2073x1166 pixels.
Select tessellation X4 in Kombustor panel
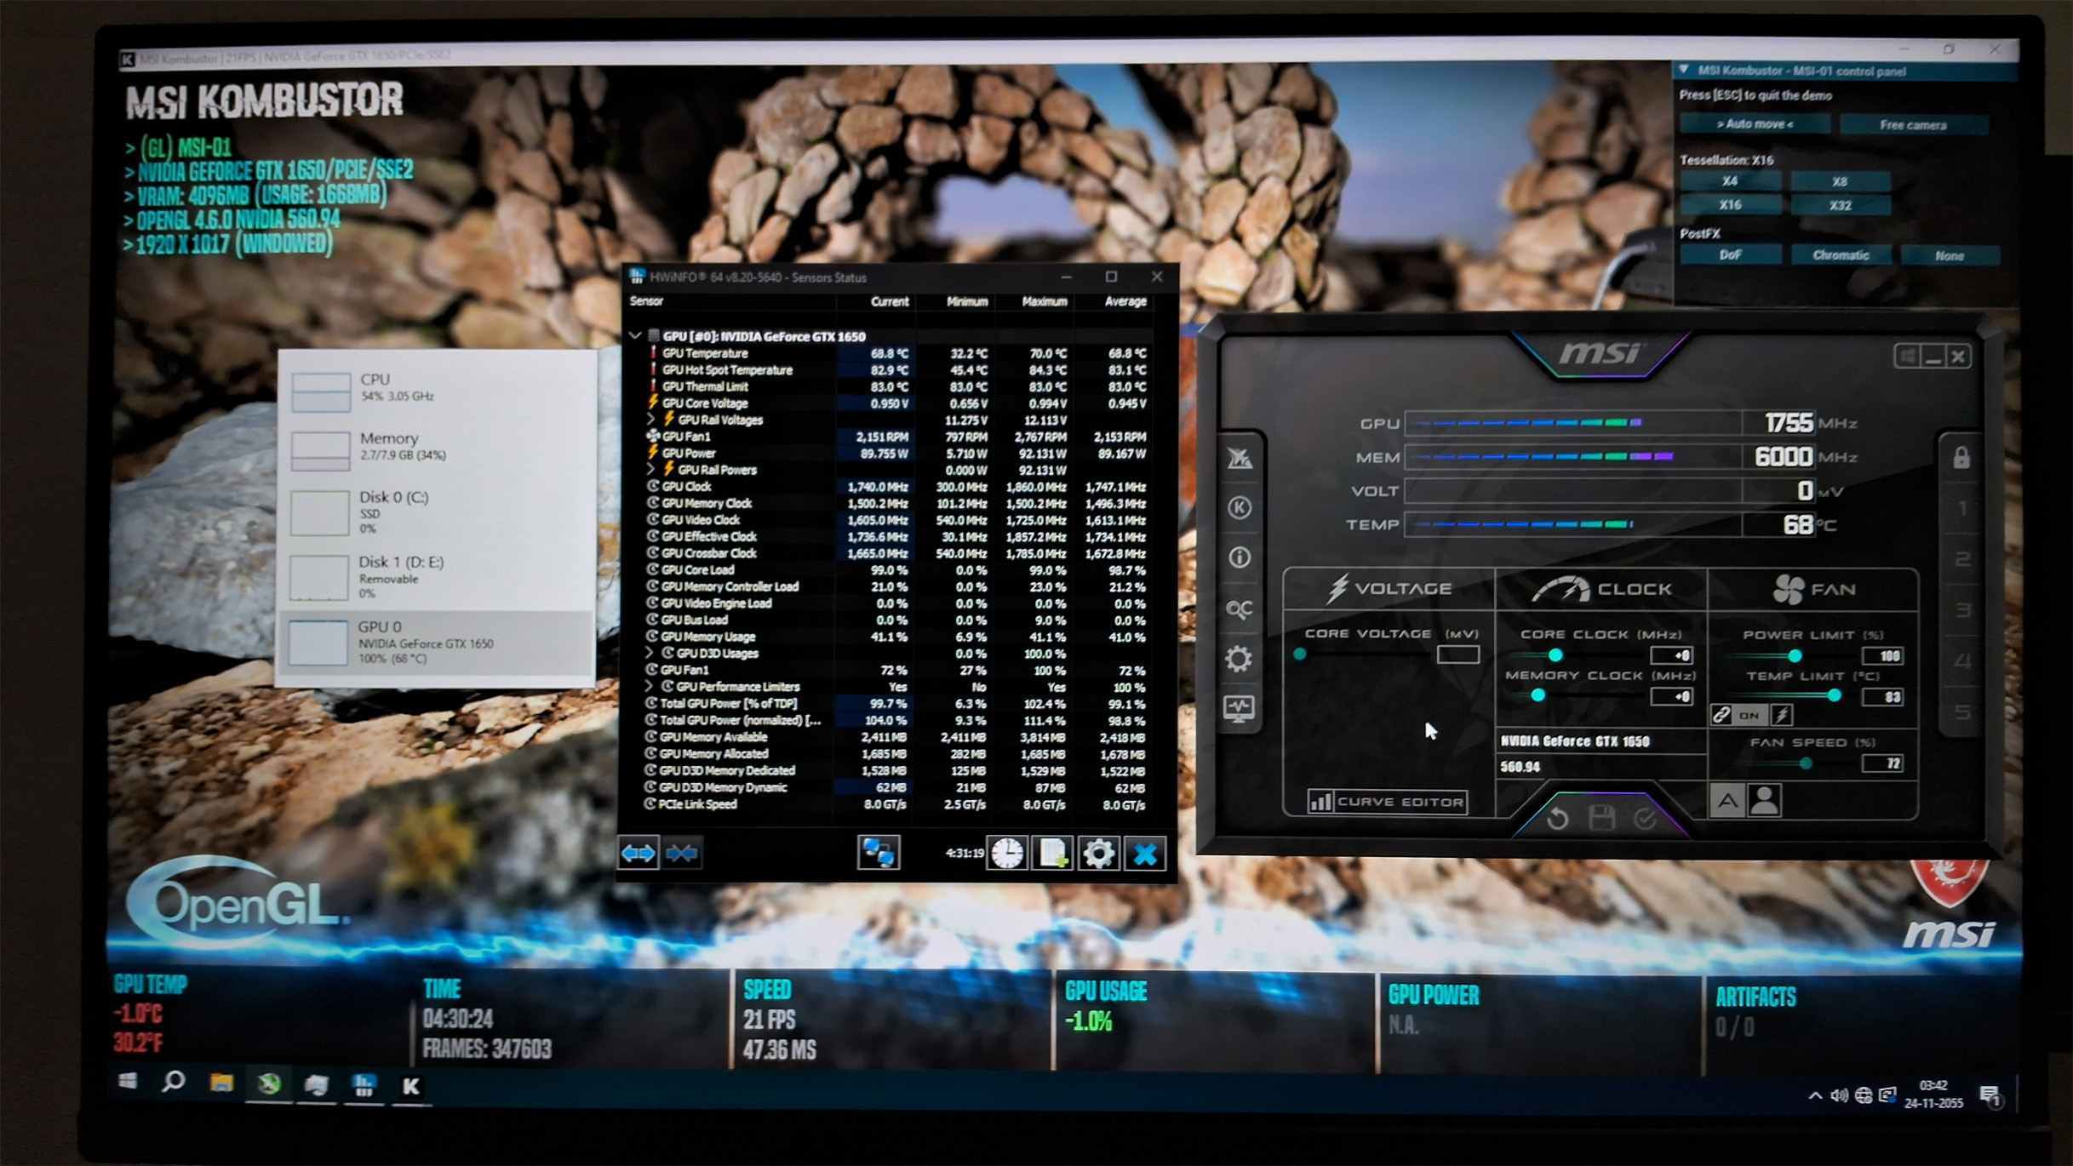click(1729, 181)
